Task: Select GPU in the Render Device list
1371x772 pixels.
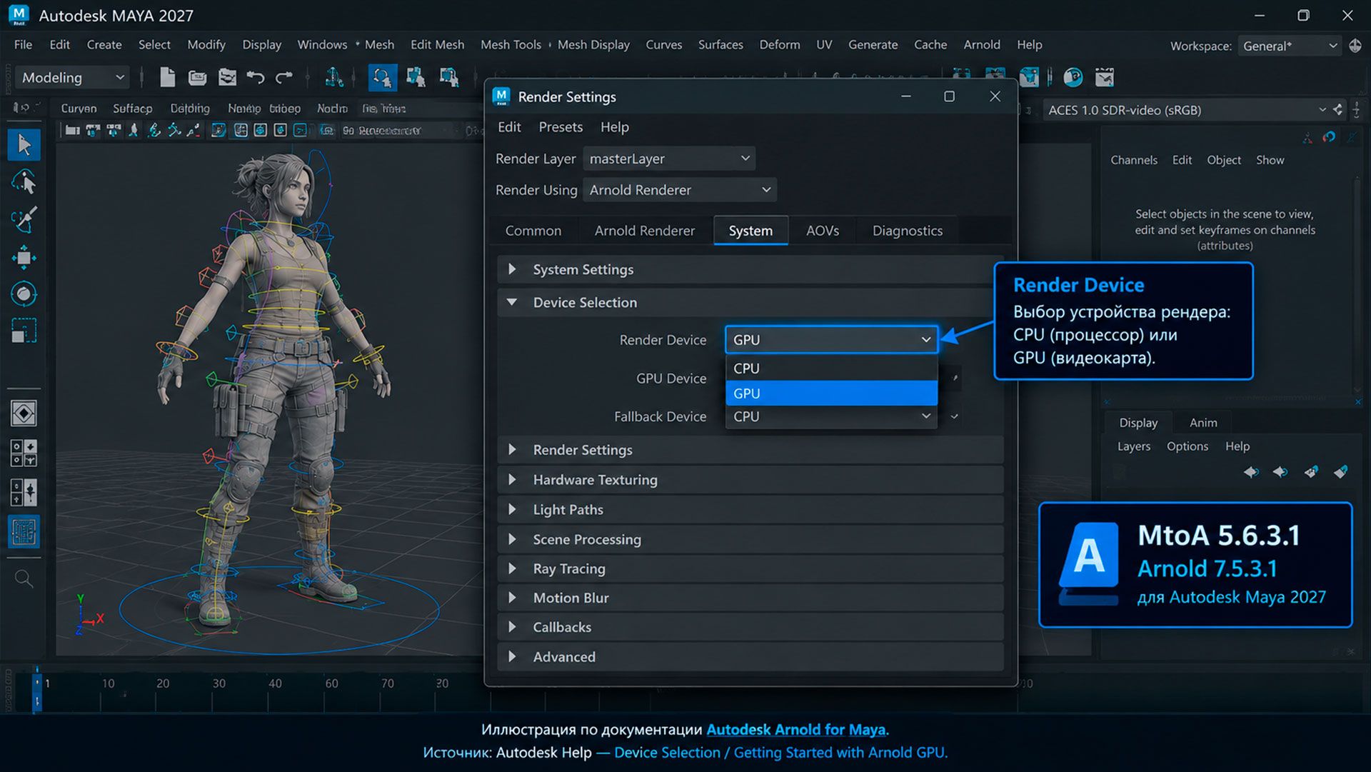Action: click(831, 393)
